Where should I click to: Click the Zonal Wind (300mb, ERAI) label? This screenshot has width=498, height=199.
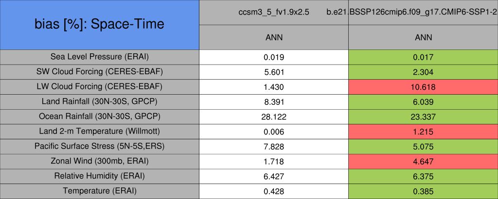coord(100,161)
